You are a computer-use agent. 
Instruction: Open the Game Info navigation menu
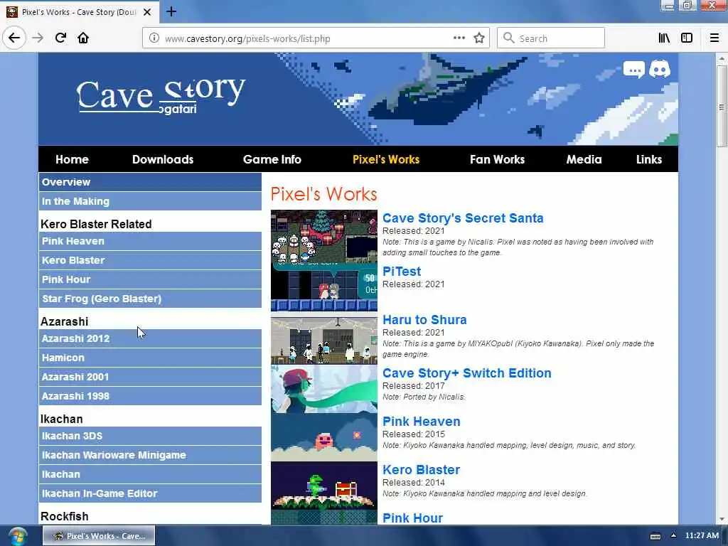click(272, 159)
